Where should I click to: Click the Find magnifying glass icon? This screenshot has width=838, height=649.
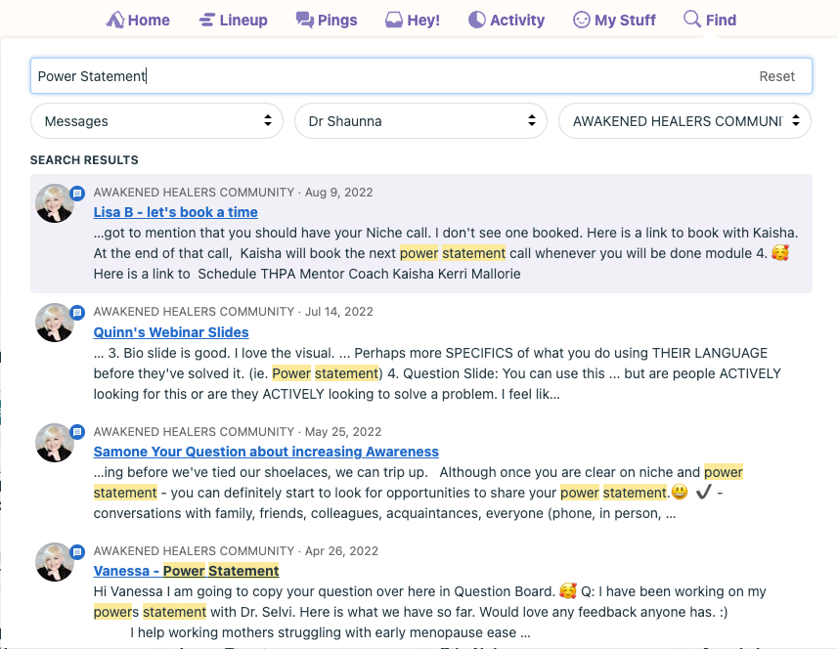click(x=692, y=19)
